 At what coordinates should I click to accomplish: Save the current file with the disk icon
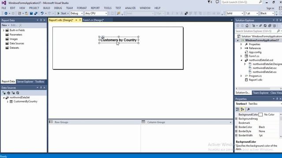31,14
